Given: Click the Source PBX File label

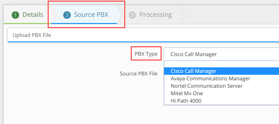Looking at the screenshot, I should [139, 73].
